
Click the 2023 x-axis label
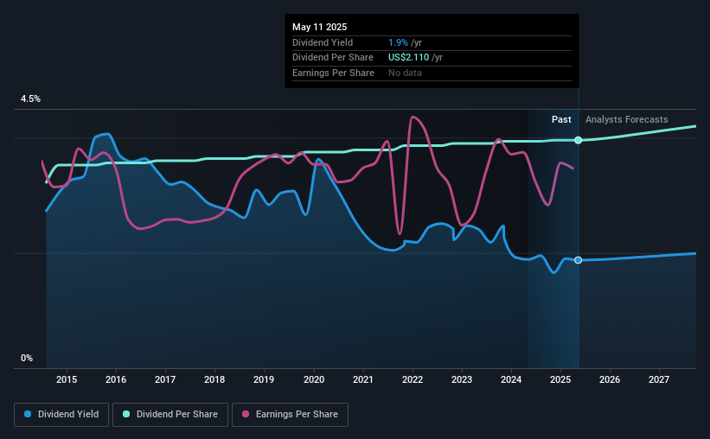(462, 379)
